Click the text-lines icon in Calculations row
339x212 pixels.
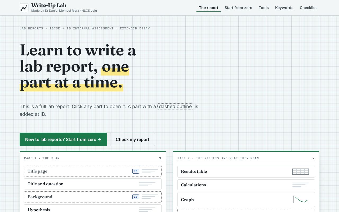pos(301,185)
